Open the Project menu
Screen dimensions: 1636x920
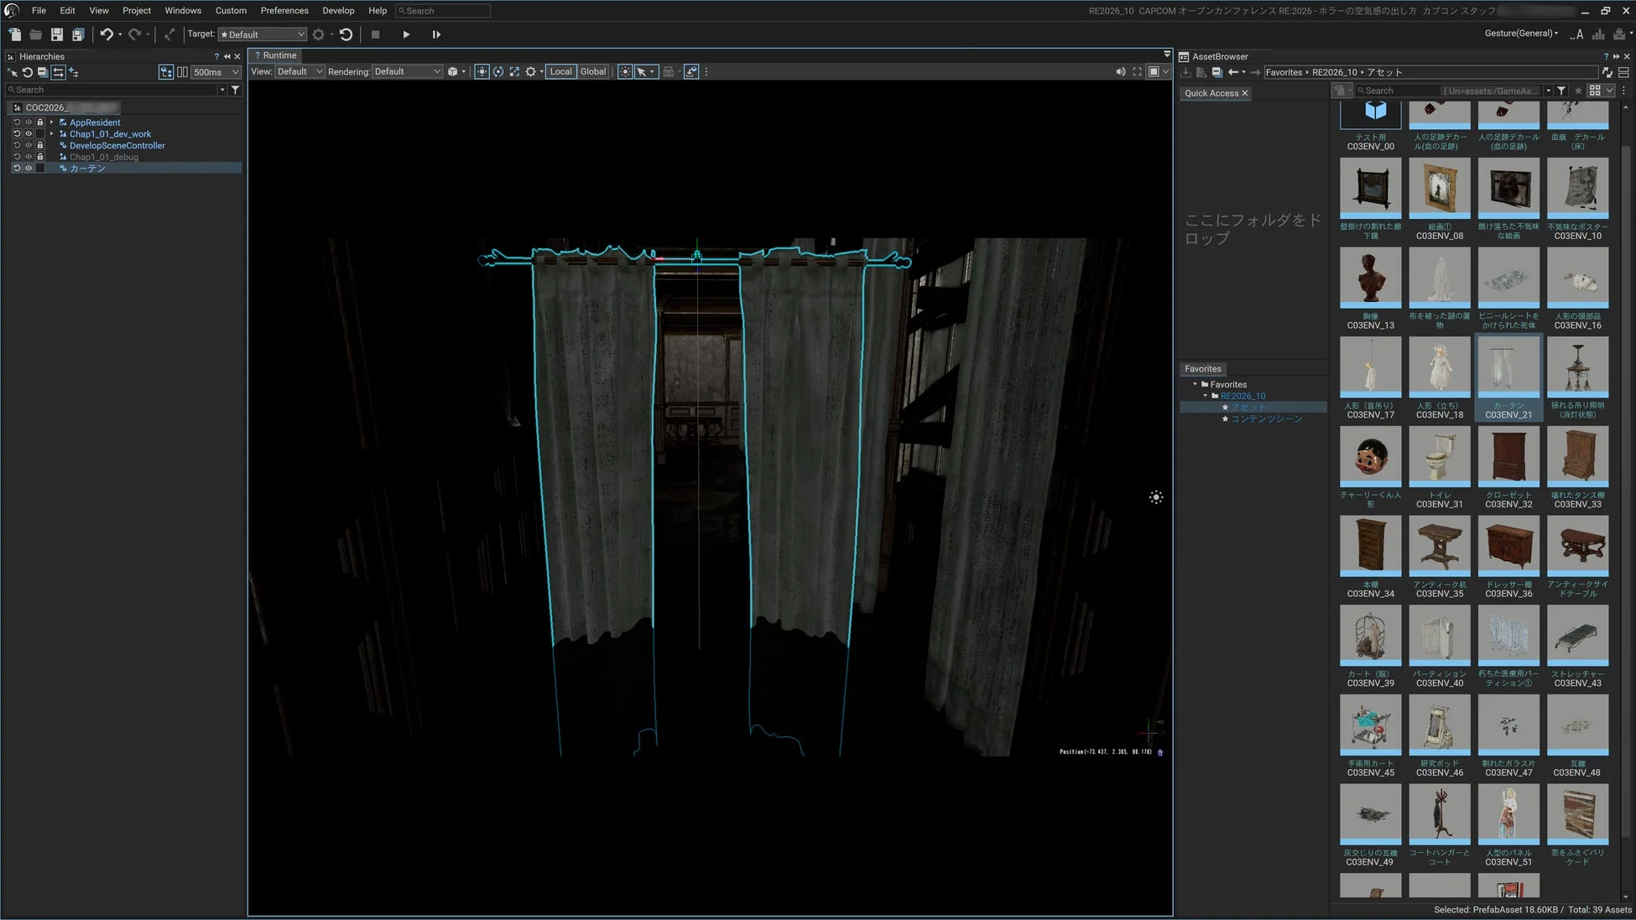(137, 11)
